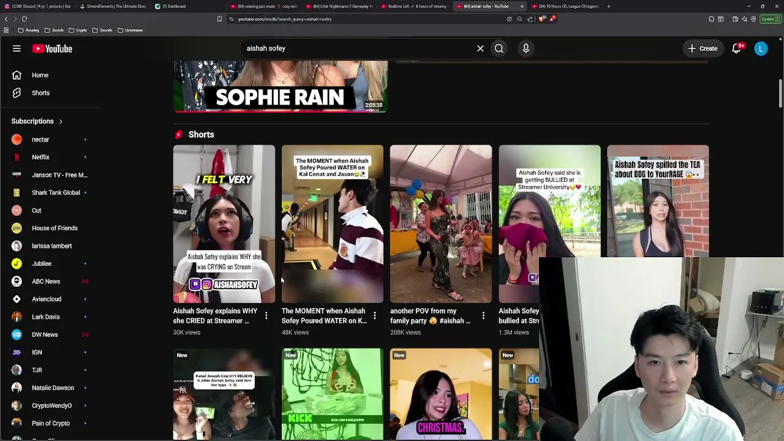This screenshot has width=784, height=441.
Task: Close the aishah sofey YouTube tab
Action: (522, 6)
